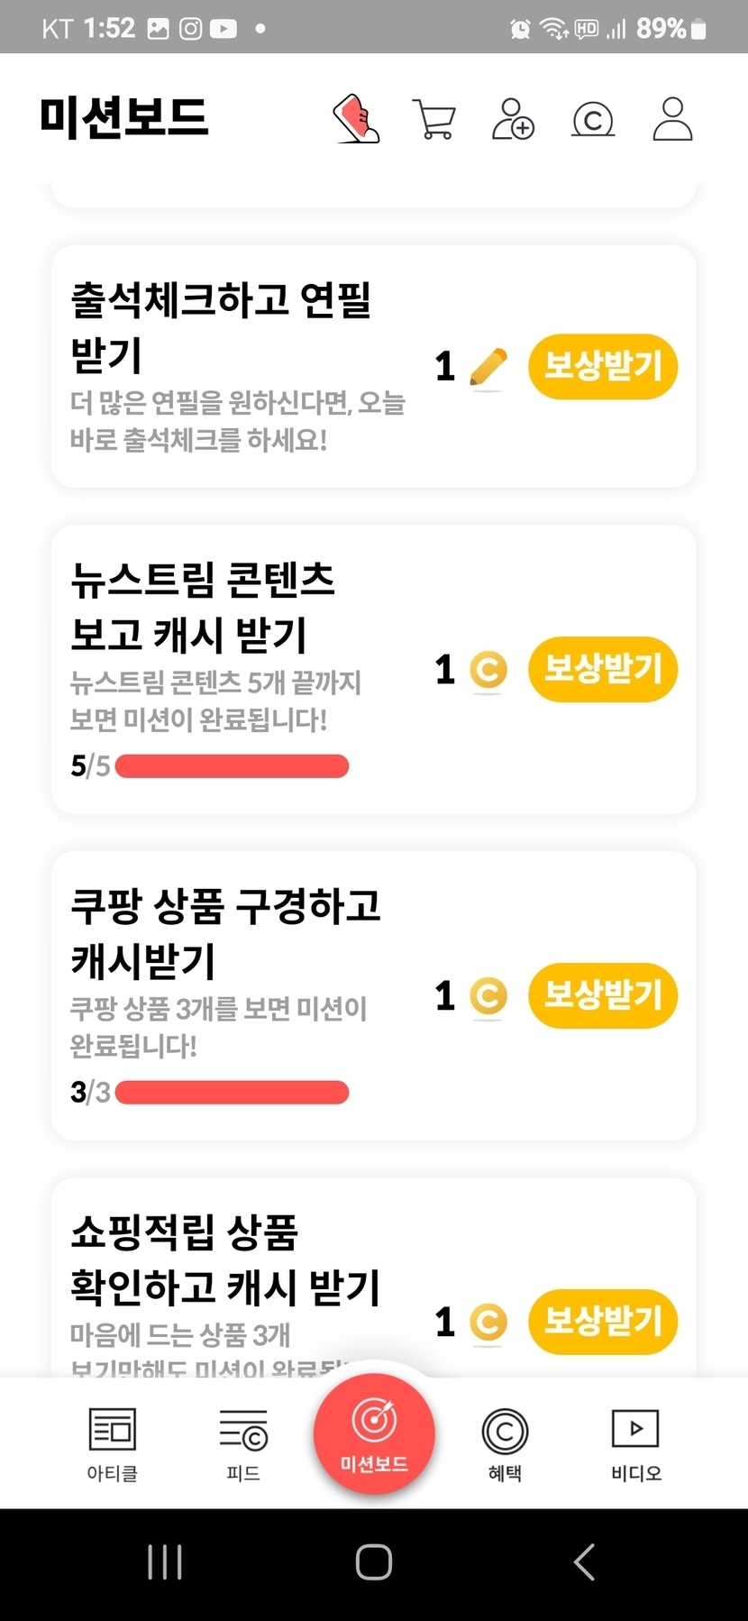
Task: Open the cash coin icon in header
Action: (593, 119)
